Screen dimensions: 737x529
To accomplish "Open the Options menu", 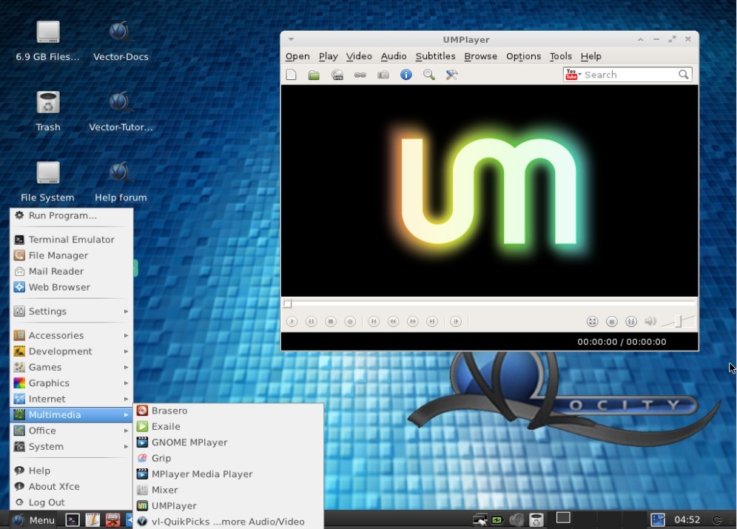I will pos(523,56).
